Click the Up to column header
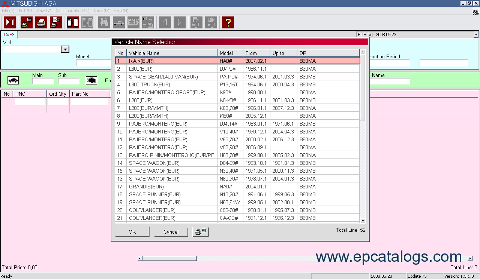This screenshot has width=480, height=280. click(283, 53)
